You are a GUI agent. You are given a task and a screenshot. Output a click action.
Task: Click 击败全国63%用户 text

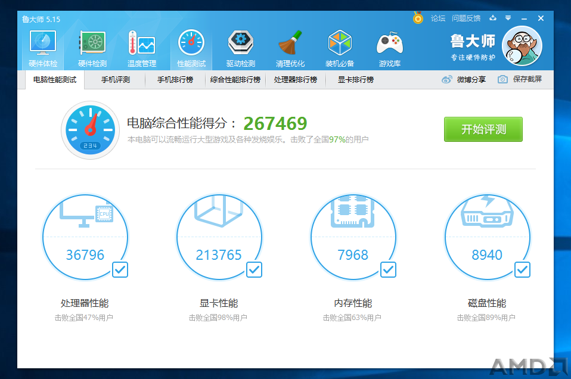[x=352, y=318]
